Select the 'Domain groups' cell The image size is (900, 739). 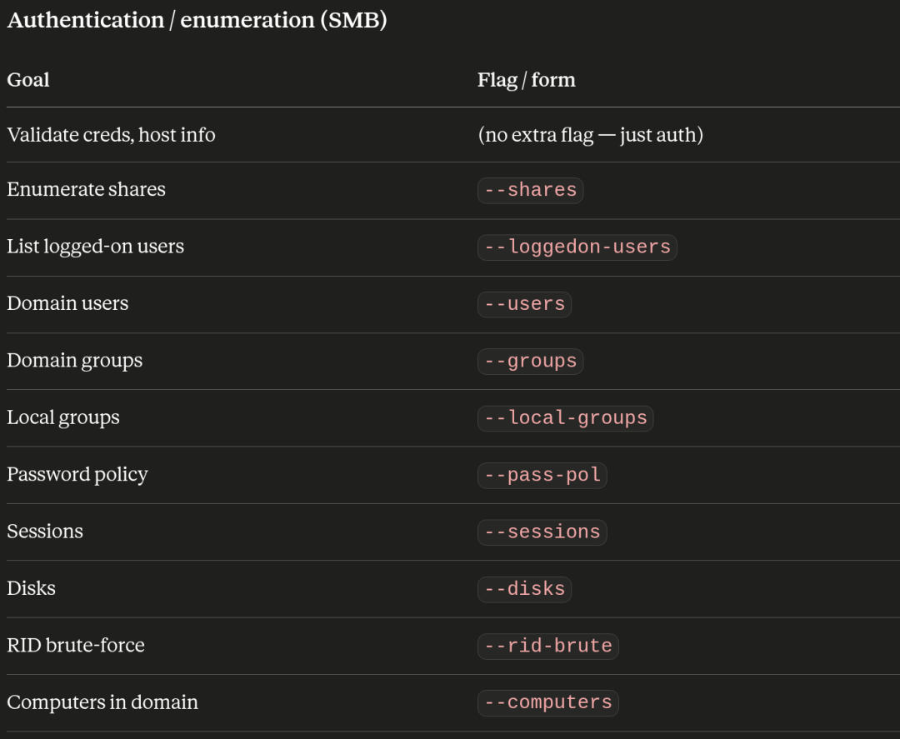(x=75, y=360)
